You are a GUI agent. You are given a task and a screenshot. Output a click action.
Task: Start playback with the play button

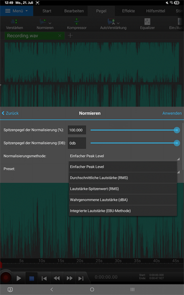tap(19, 278)
